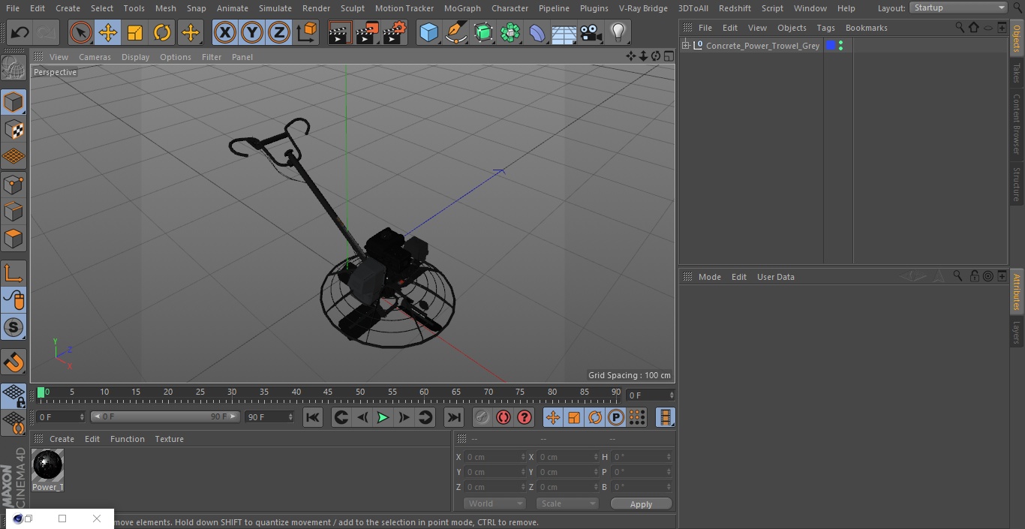Click the Attributes lock icon

tap(974, 276)
